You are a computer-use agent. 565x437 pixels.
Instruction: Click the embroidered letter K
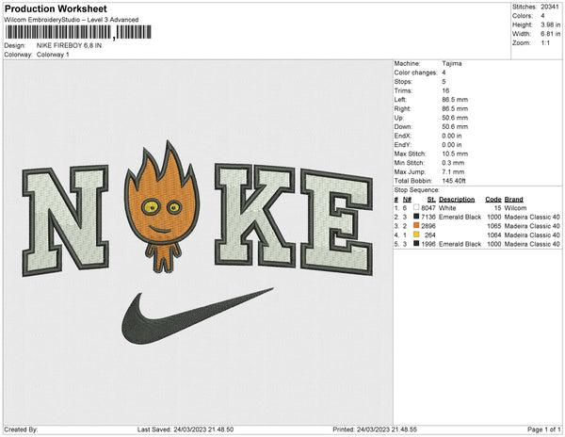pyautogui.click(x=255, y=215)
